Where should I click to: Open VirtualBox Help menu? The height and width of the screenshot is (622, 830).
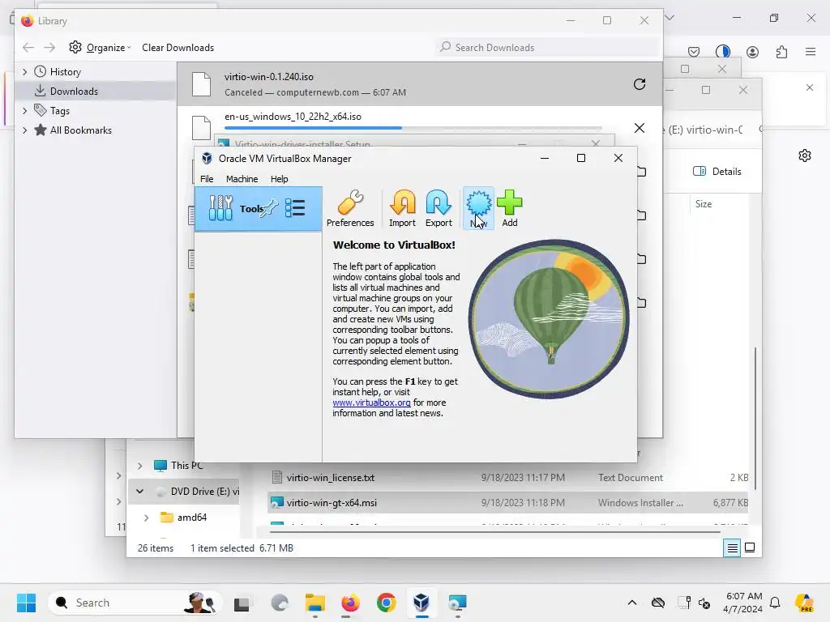279,179
